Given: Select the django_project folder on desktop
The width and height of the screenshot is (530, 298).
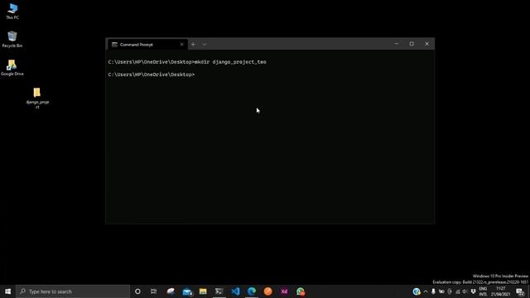Looking at the screenshot, I should click(x=37, y=98).
